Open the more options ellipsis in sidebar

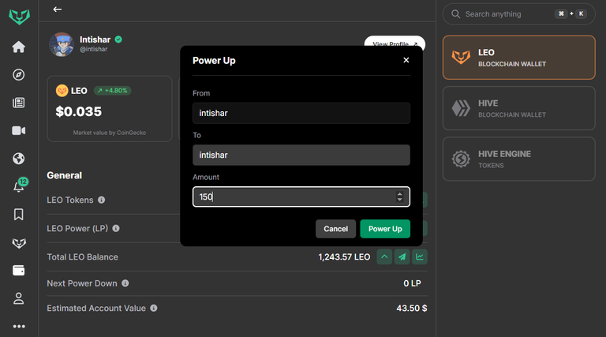[x=19, y=326]
